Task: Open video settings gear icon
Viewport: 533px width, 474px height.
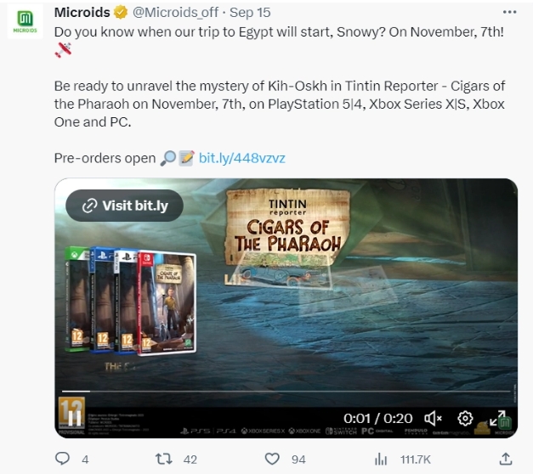Action: coord(465,418)
